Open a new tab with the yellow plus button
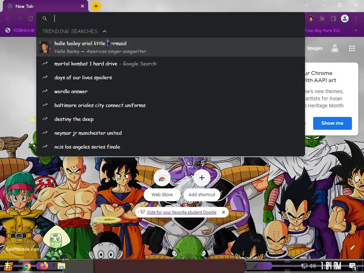The height and width of the screenshot is (273, 364). click(x=96, y=6)
